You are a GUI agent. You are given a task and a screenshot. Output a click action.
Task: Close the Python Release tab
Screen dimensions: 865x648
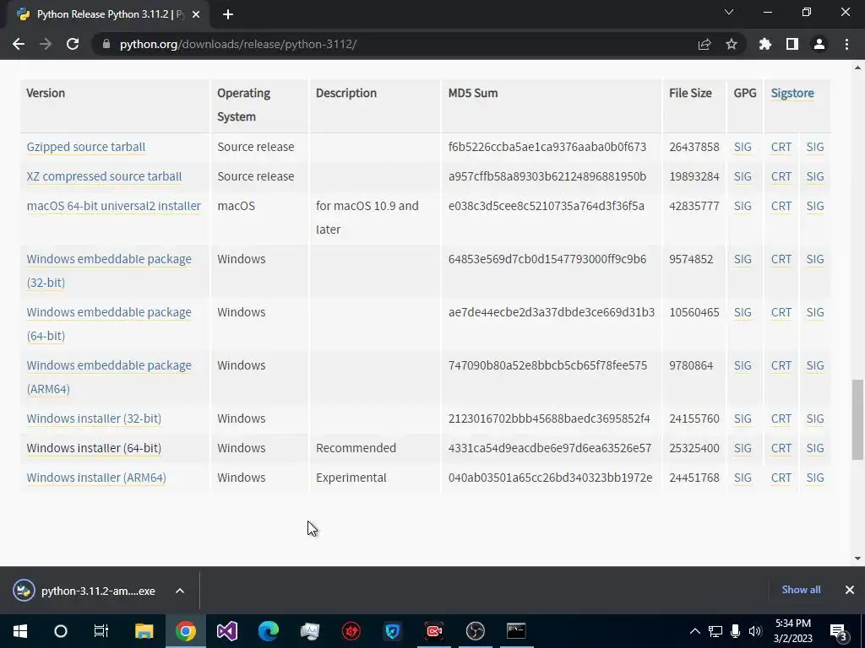[195, 14]
